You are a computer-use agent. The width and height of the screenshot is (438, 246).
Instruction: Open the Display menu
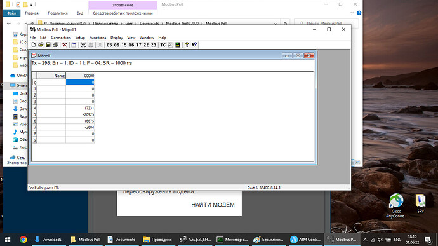117,38
